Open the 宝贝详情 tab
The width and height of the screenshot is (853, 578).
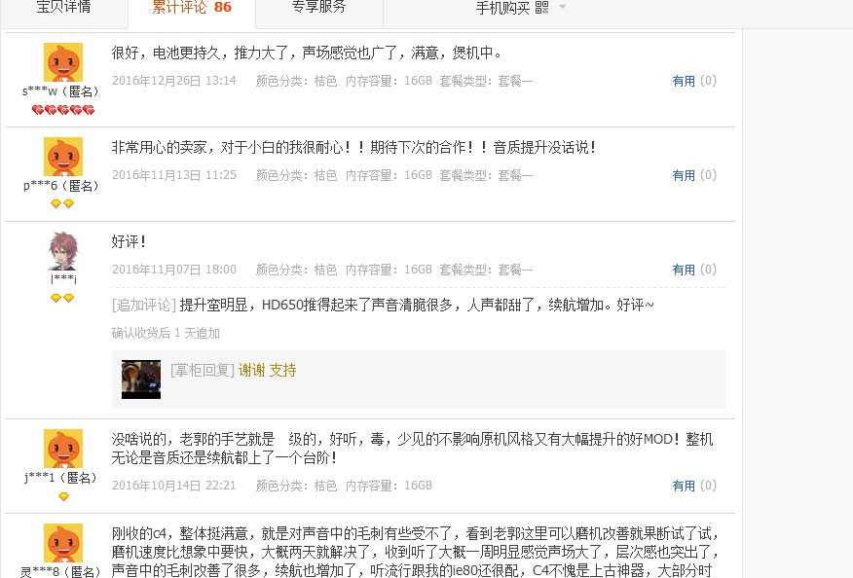(x=63, y=8)
